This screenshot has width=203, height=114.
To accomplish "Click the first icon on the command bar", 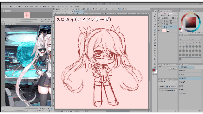I will (54, 9).
